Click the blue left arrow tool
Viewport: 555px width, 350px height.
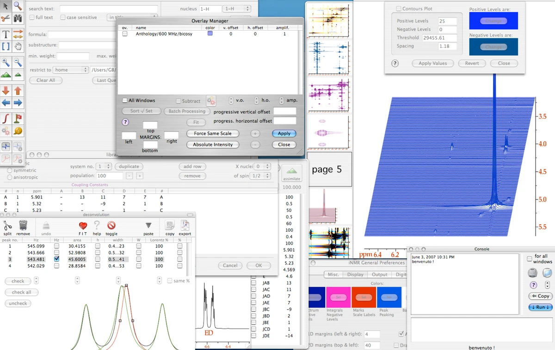tap(6, 102)
